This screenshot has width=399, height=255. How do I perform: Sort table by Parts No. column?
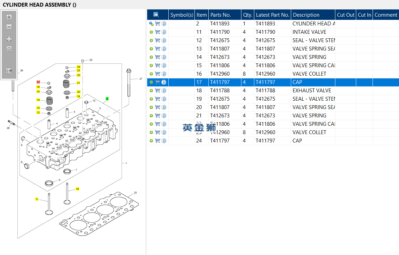pos(221,15)
